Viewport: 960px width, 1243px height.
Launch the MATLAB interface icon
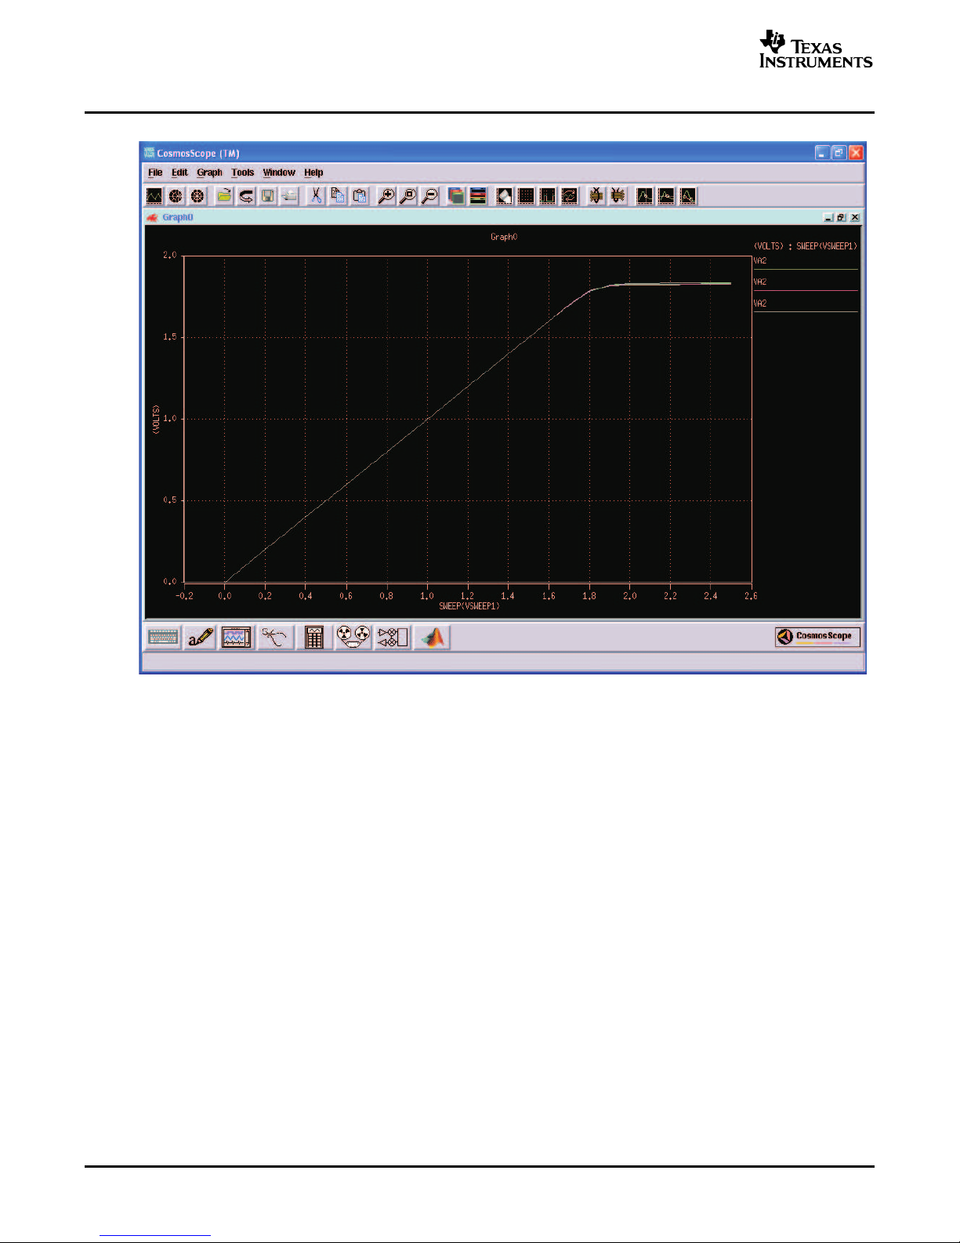click(x=432, y=638)
